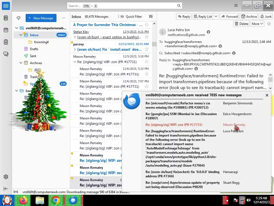Image resolution: width=274 pixels, height=206 pixels.
Task: Close the new messages notification popup
Action: 267,95
